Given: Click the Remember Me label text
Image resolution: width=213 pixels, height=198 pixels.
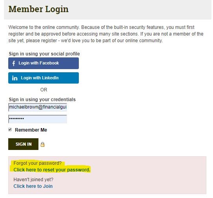Looking at the screenshot, I should click(x=31, y=130).
